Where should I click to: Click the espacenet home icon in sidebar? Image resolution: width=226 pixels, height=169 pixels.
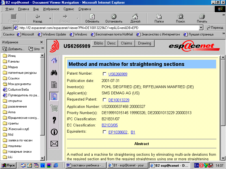tap(54, 61)
